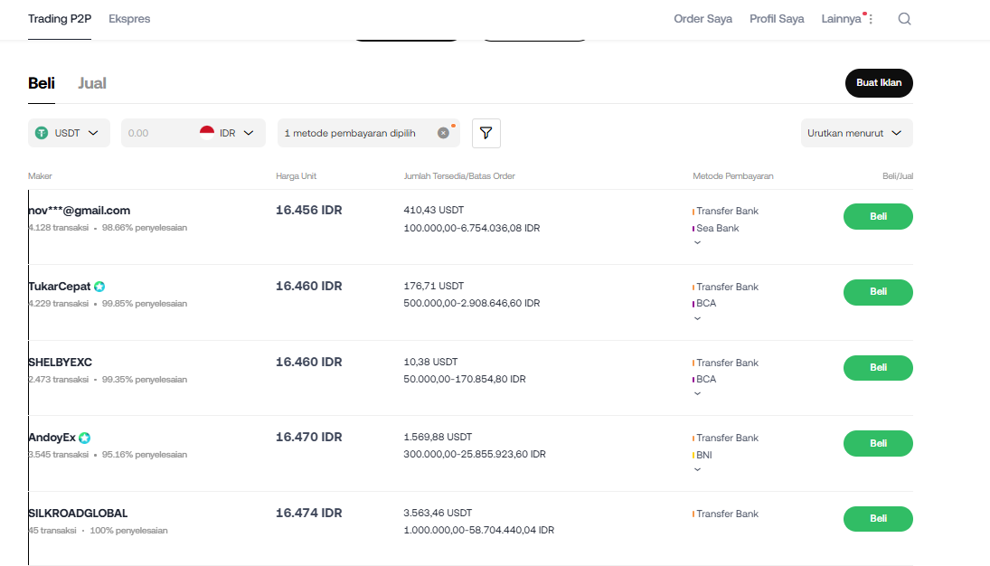Switch to the Ekspres tab

[129, 18]
